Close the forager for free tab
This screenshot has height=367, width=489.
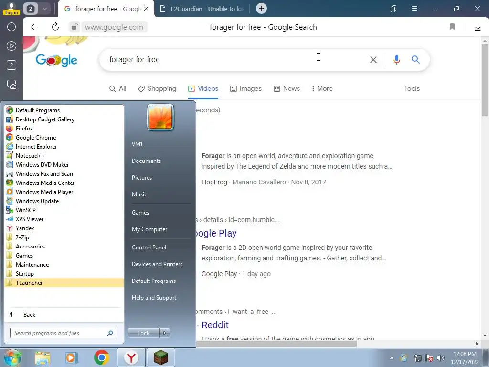pyautogui.click(x=146, y=9)
